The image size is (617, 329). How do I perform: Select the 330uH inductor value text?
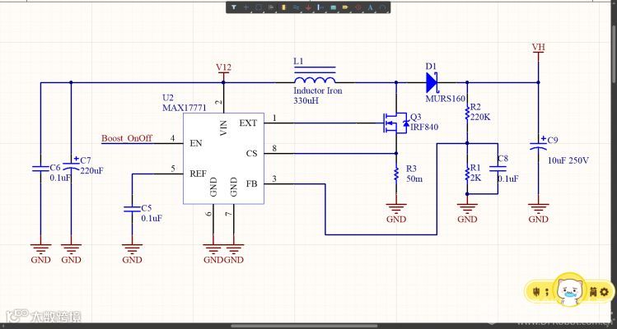pos(306,100)
